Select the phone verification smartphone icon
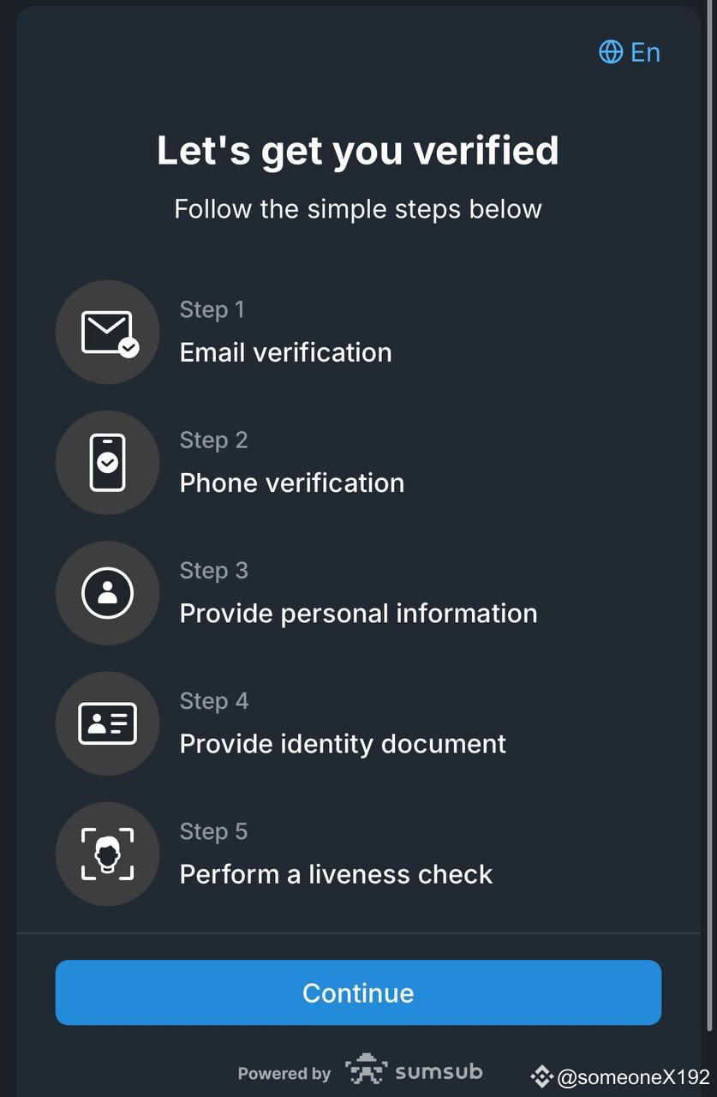This screenshot has height=1097, width=717. coord(107,462)
